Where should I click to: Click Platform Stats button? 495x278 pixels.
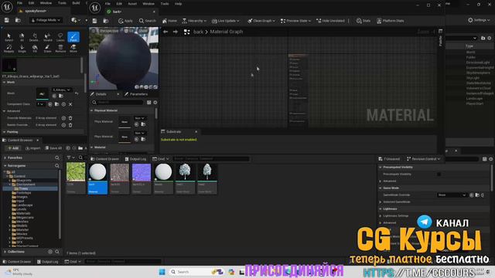pos(390,21)
